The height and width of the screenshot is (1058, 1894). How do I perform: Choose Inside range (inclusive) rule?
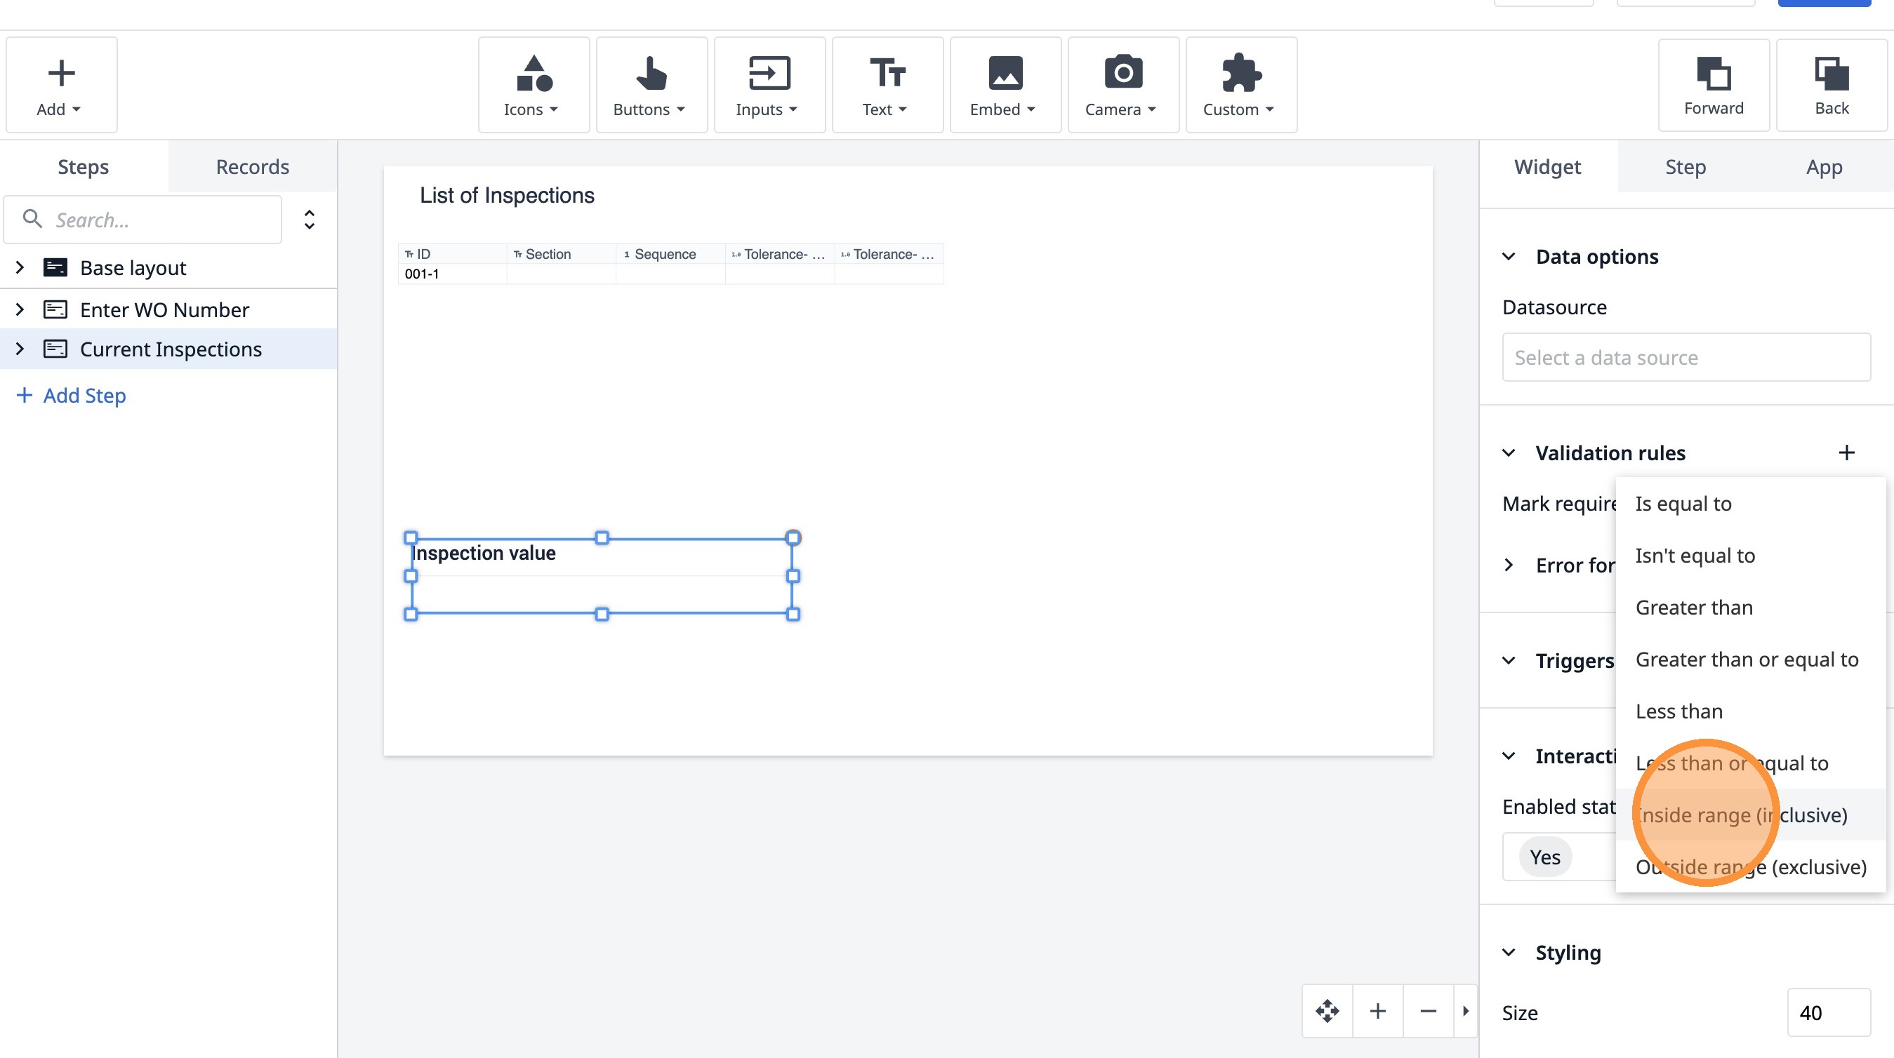click(1741, 814)
